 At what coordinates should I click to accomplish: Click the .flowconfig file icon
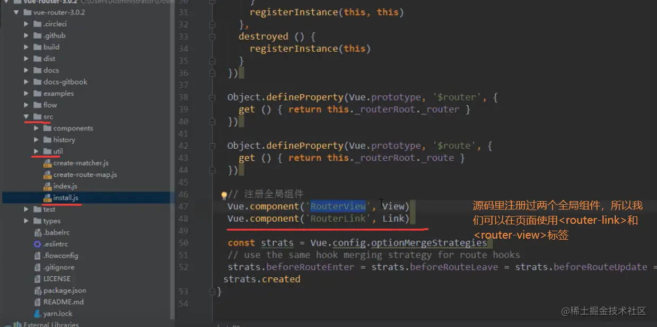coord(38,256)
